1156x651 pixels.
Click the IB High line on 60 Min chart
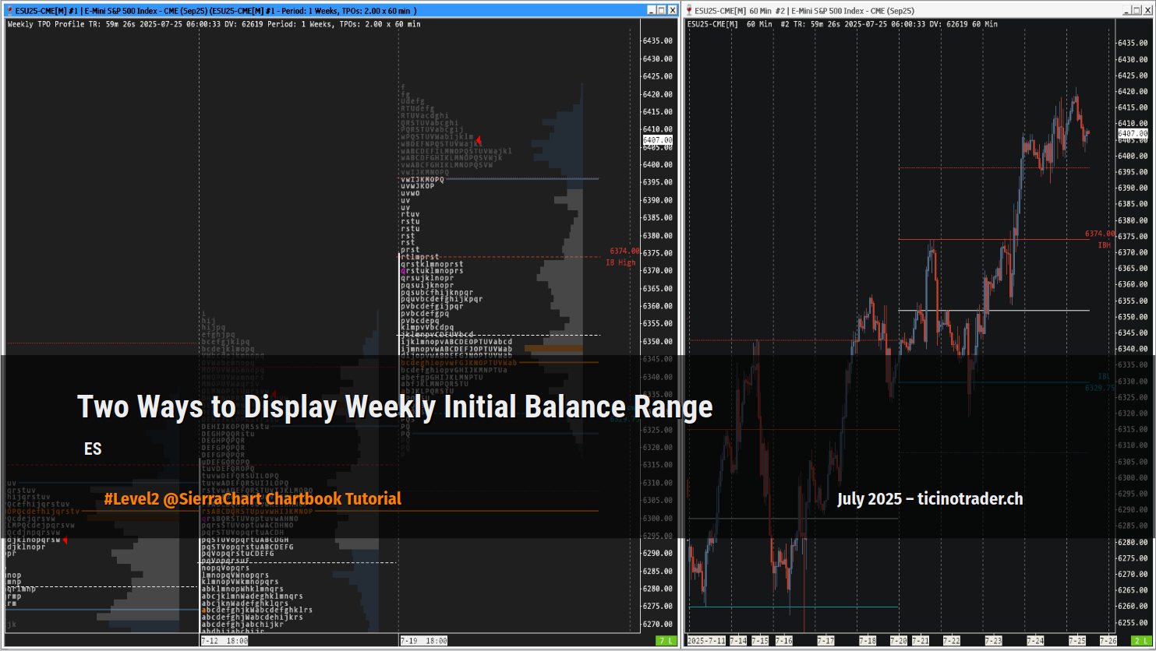[994, 239]
